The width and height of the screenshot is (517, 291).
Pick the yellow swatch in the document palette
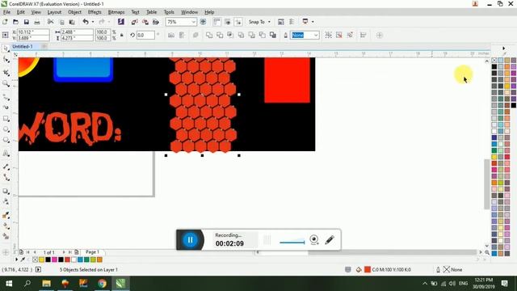[x=41, y=259]
